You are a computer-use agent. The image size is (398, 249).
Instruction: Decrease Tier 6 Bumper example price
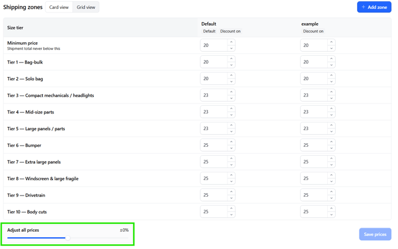pos(331,148)
